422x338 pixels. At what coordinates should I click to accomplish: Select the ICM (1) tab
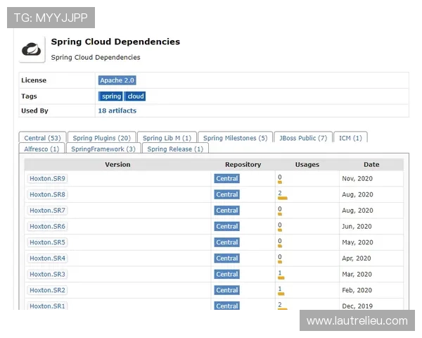(350, 138)
